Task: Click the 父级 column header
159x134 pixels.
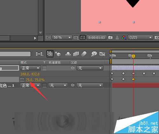Action: pos(74,62)
